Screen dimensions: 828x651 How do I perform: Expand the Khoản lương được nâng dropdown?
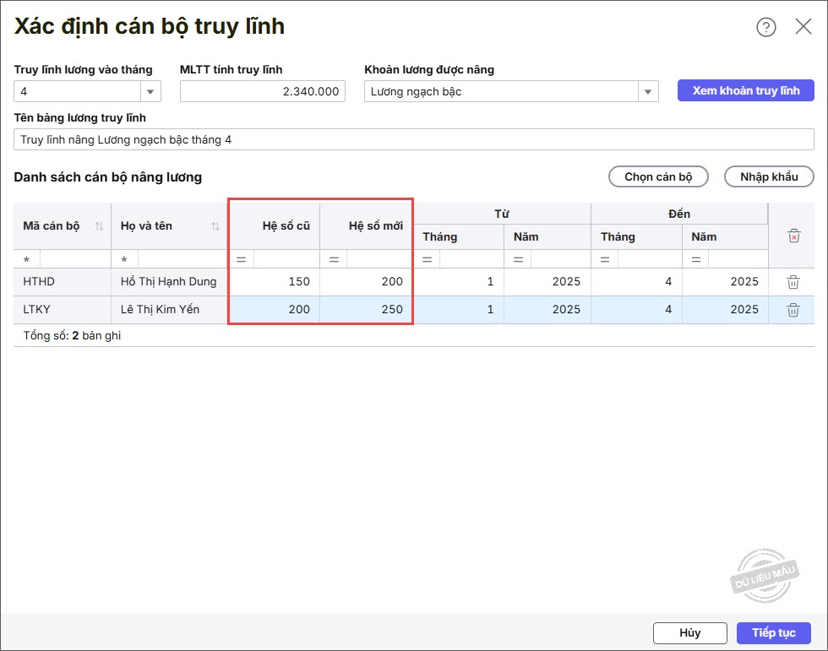648,92
